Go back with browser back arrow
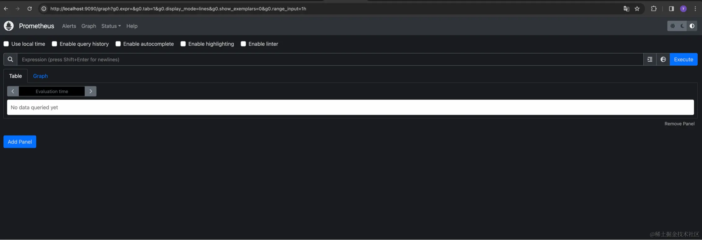This screenshot has height=240, width=702. (6, 9)
